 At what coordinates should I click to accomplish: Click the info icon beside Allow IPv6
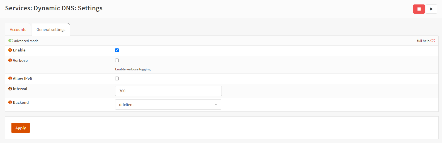tap(10, 78)
